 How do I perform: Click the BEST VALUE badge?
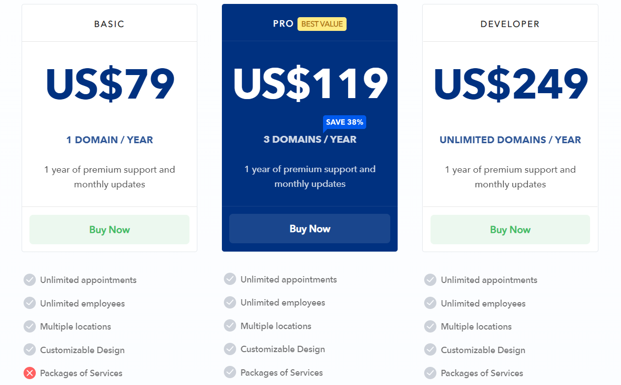(322, 24)
